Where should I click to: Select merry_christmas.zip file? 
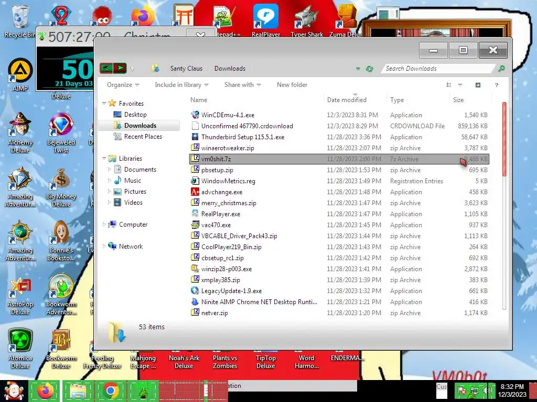229,203
